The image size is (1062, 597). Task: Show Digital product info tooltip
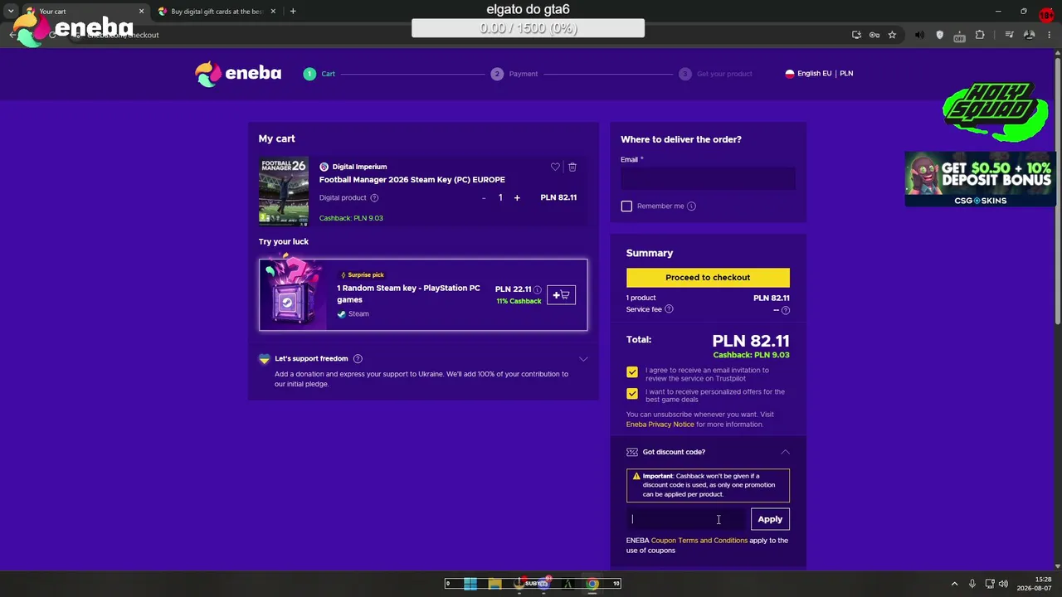pyautogui.click(x=374, y=197)
